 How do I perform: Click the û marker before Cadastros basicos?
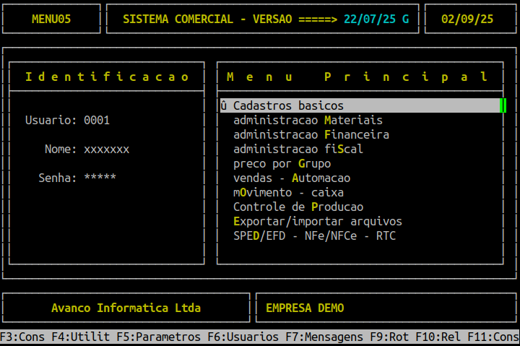click(x=223, y=105)
